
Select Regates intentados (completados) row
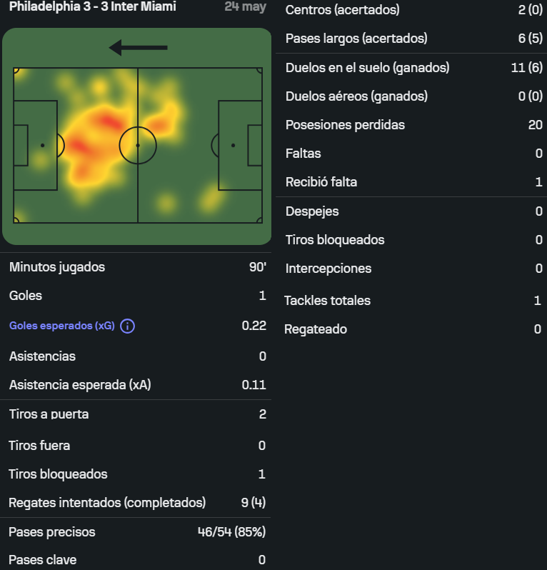[x=137, y=503]
